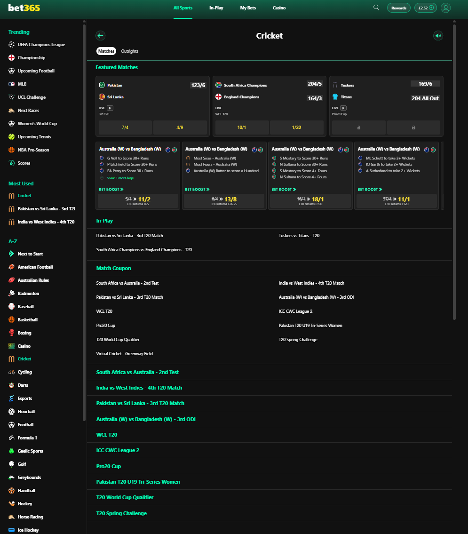The image size is (468, 534).
Task: Expand the Pro20 Cup section header
Action: 269,466
